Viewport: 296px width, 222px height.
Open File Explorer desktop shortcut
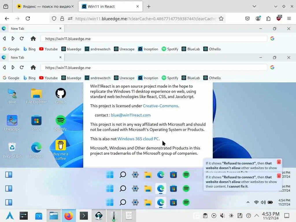pos(36,96)
